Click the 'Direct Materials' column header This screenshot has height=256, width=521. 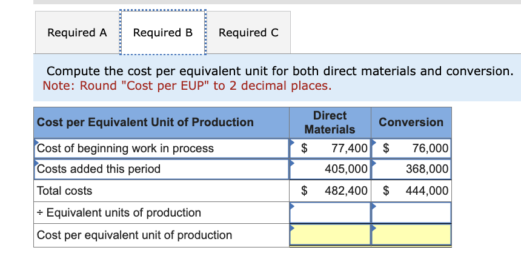coord(330,123)
